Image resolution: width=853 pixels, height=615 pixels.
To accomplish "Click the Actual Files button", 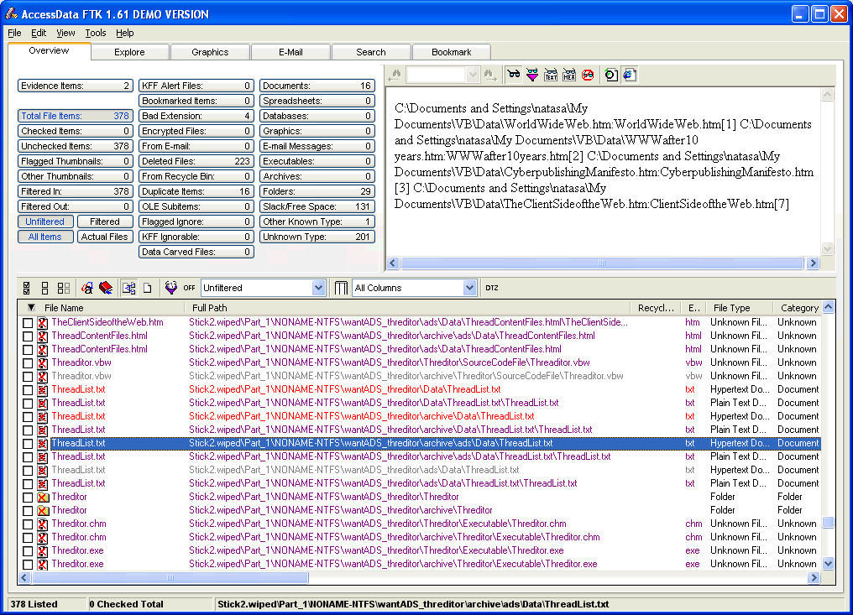I will click(x=105, y=237).
